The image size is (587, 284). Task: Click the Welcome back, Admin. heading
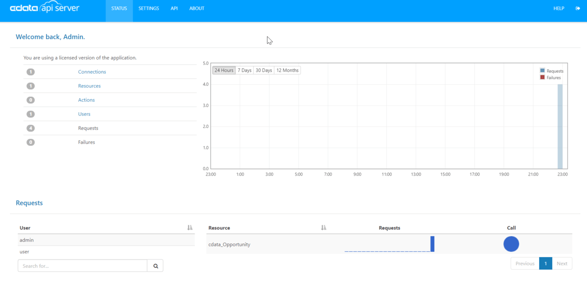click(x=50, y=37)
